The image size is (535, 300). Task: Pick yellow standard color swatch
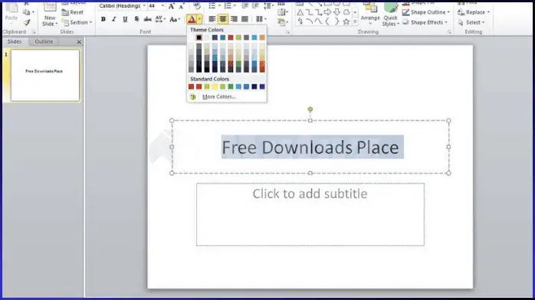pos(215,86)
